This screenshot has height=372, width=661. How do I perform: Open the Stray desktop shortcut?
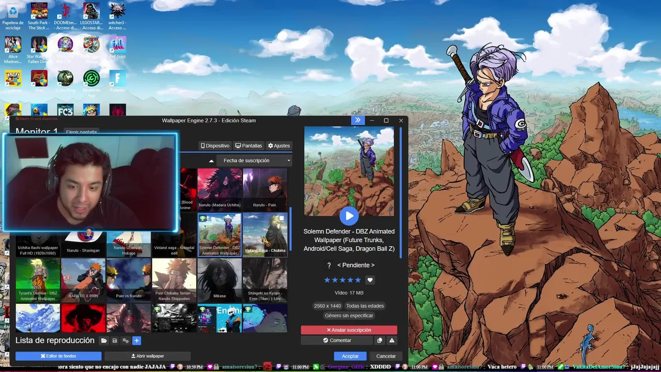(39, 81)
